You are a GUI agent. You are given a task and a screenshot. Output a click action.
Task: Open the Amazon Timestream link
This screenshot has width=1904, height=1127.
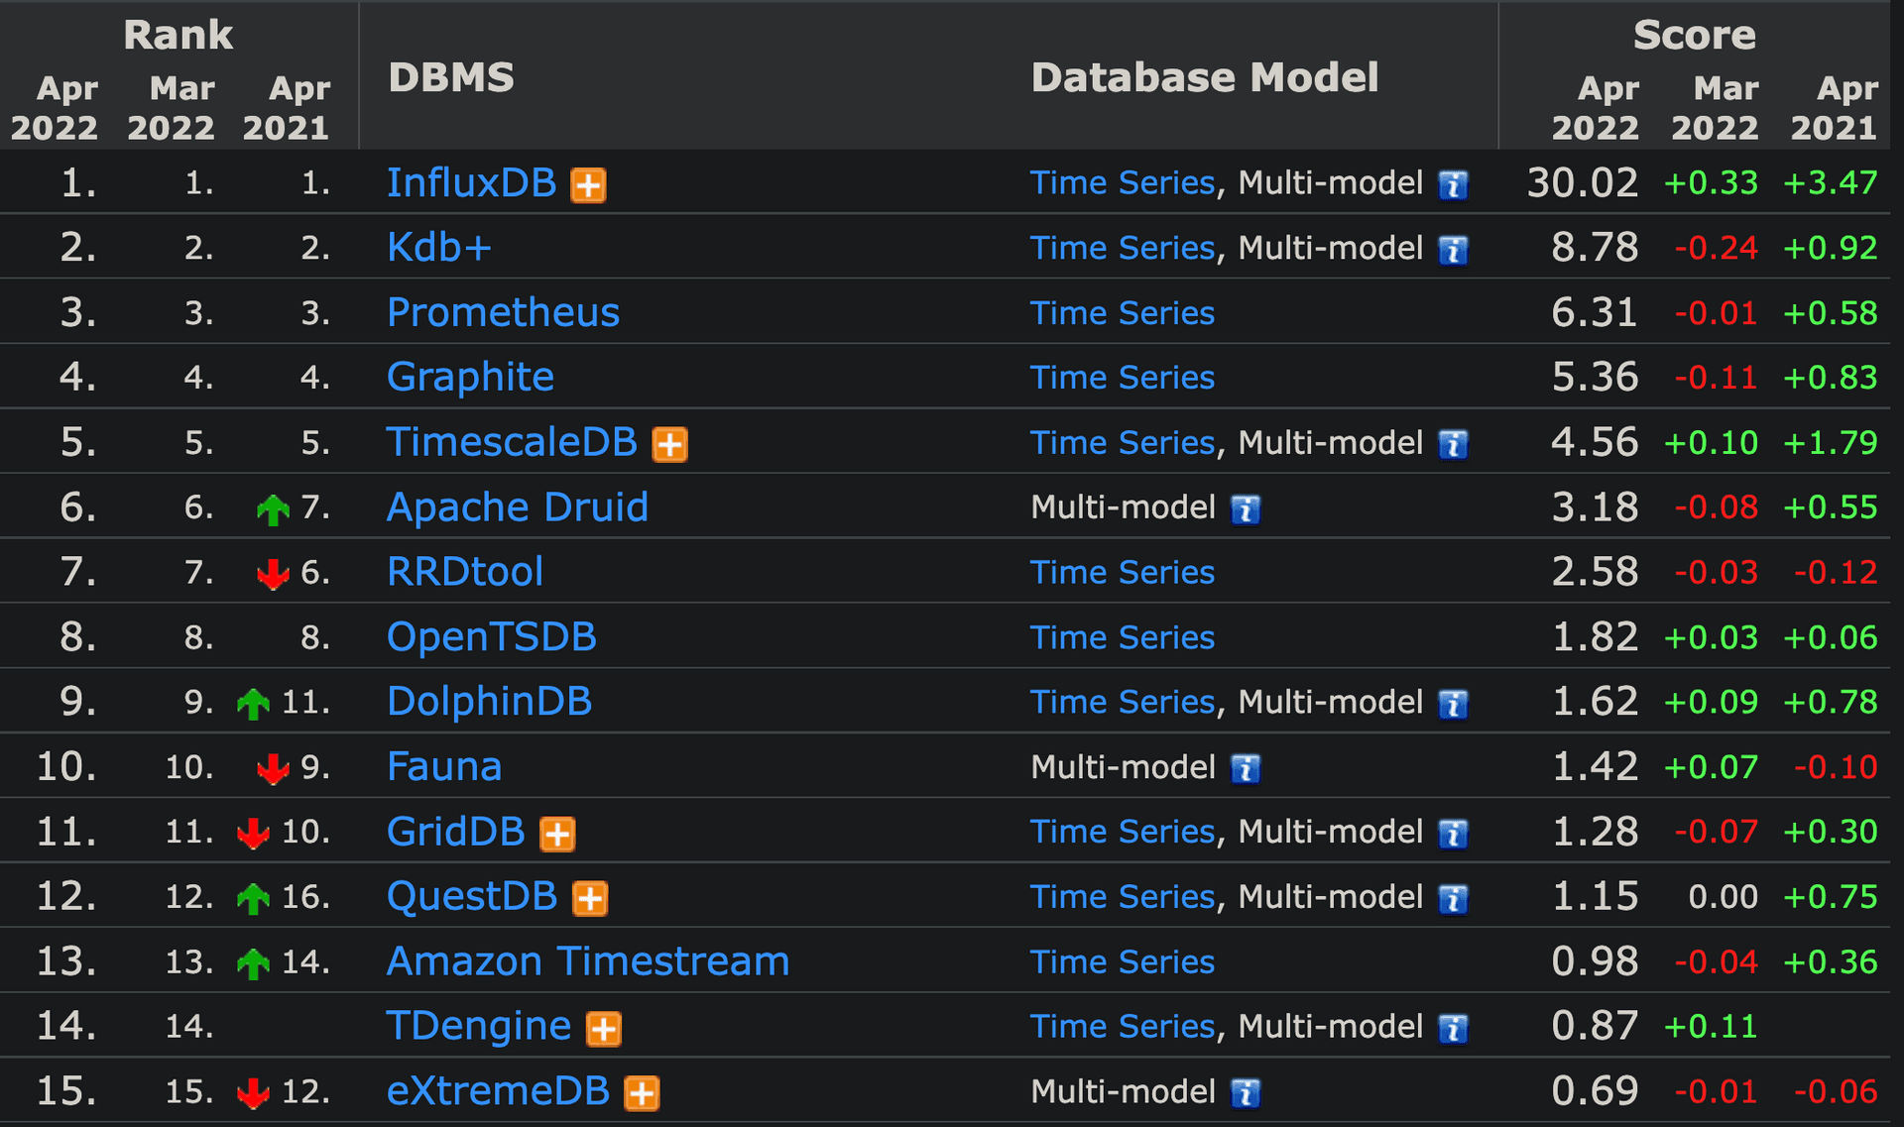tap(588, 961)
